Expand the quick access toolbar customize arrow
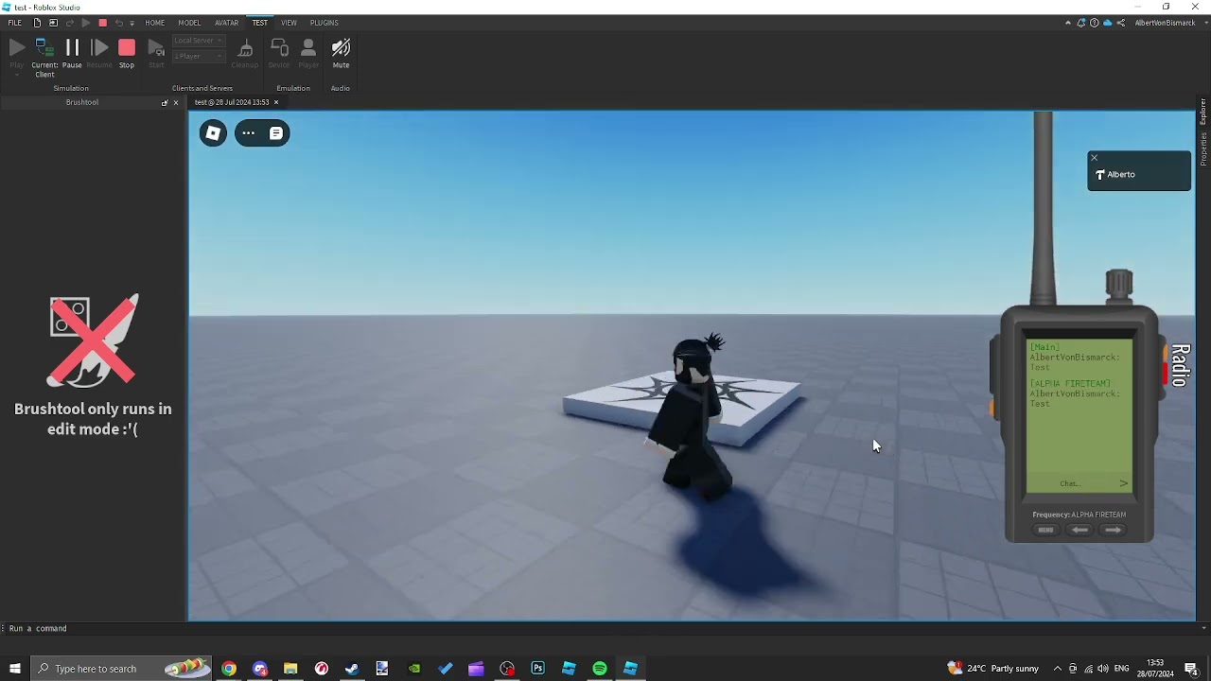Image resolution: width=1211 pixels, height=681 pixels. [x=132, y=23]
